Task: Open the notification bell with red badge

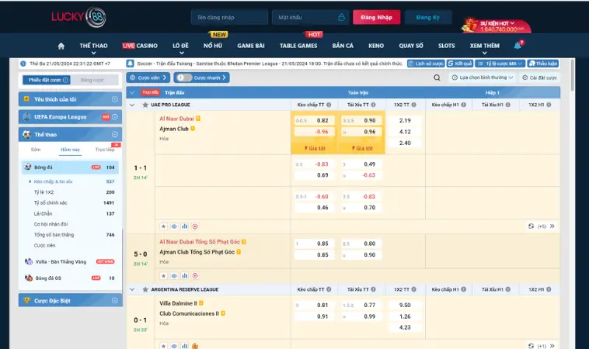Action: tap(518, 45)
